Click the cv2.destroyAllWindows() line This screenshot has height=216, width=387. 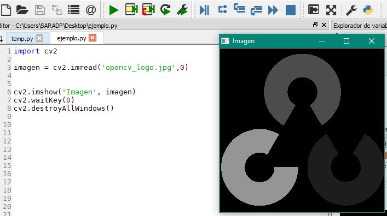point(63,108)
